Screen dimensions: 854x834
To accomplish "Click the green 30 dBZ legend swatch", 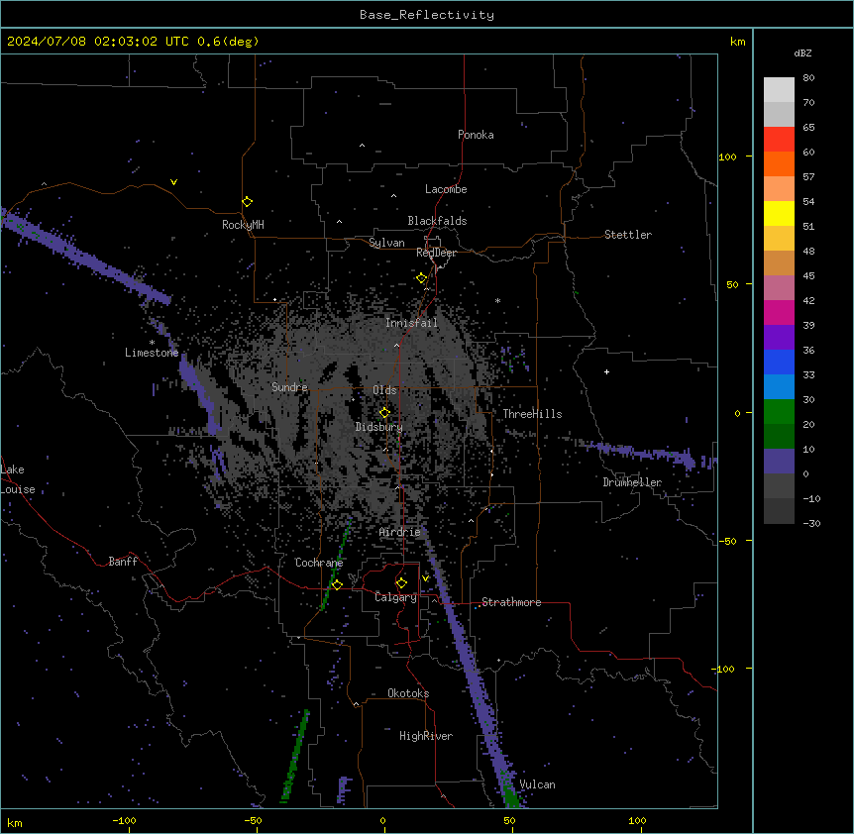I will pos(779,412).
